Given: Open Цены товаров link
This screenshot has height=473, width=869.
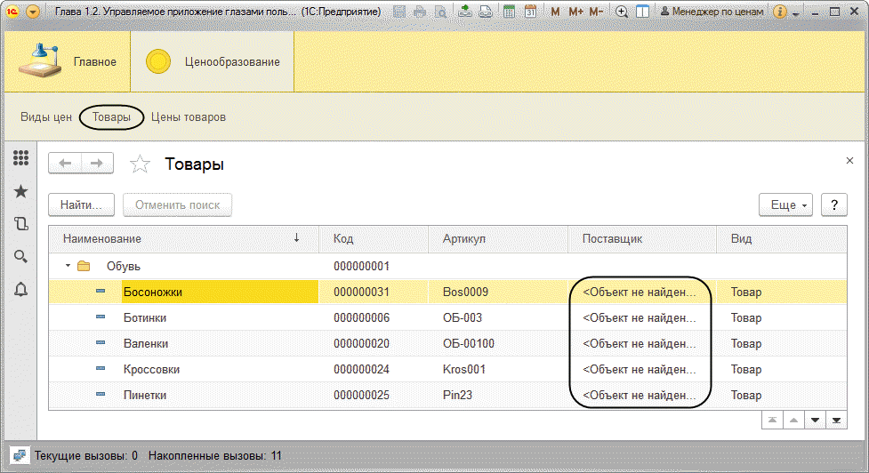Looking at the screenshot, I should 189,116.
